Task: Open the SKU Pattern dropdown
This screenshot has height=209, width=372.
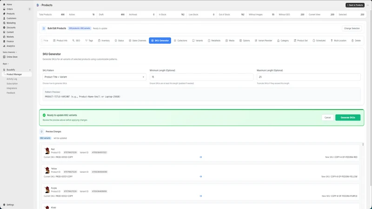Action: (x=94, y=77)
